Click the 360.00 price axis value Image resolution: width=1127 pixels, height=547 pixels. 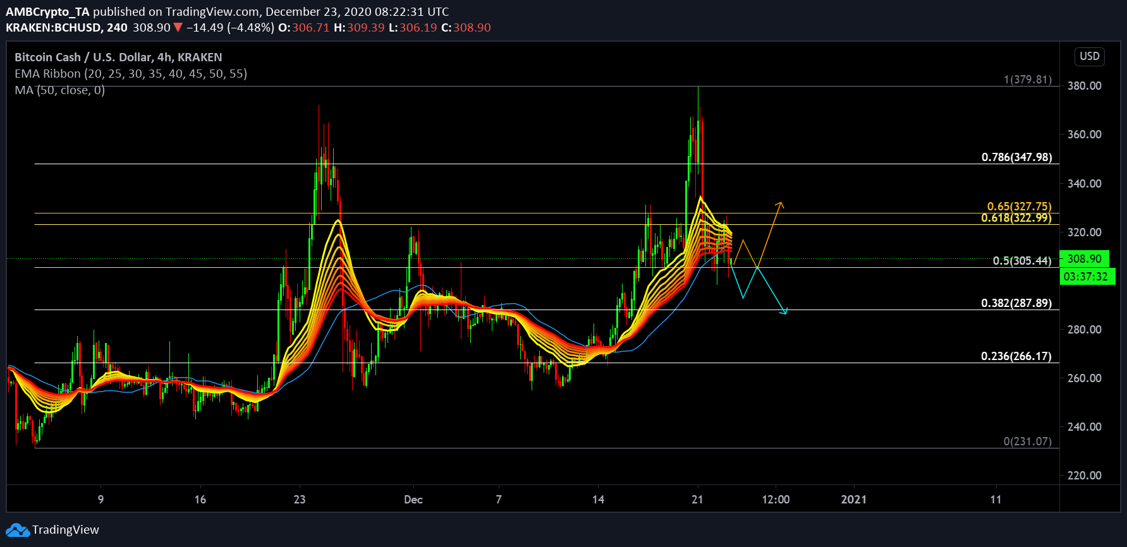pos(1085,135)
